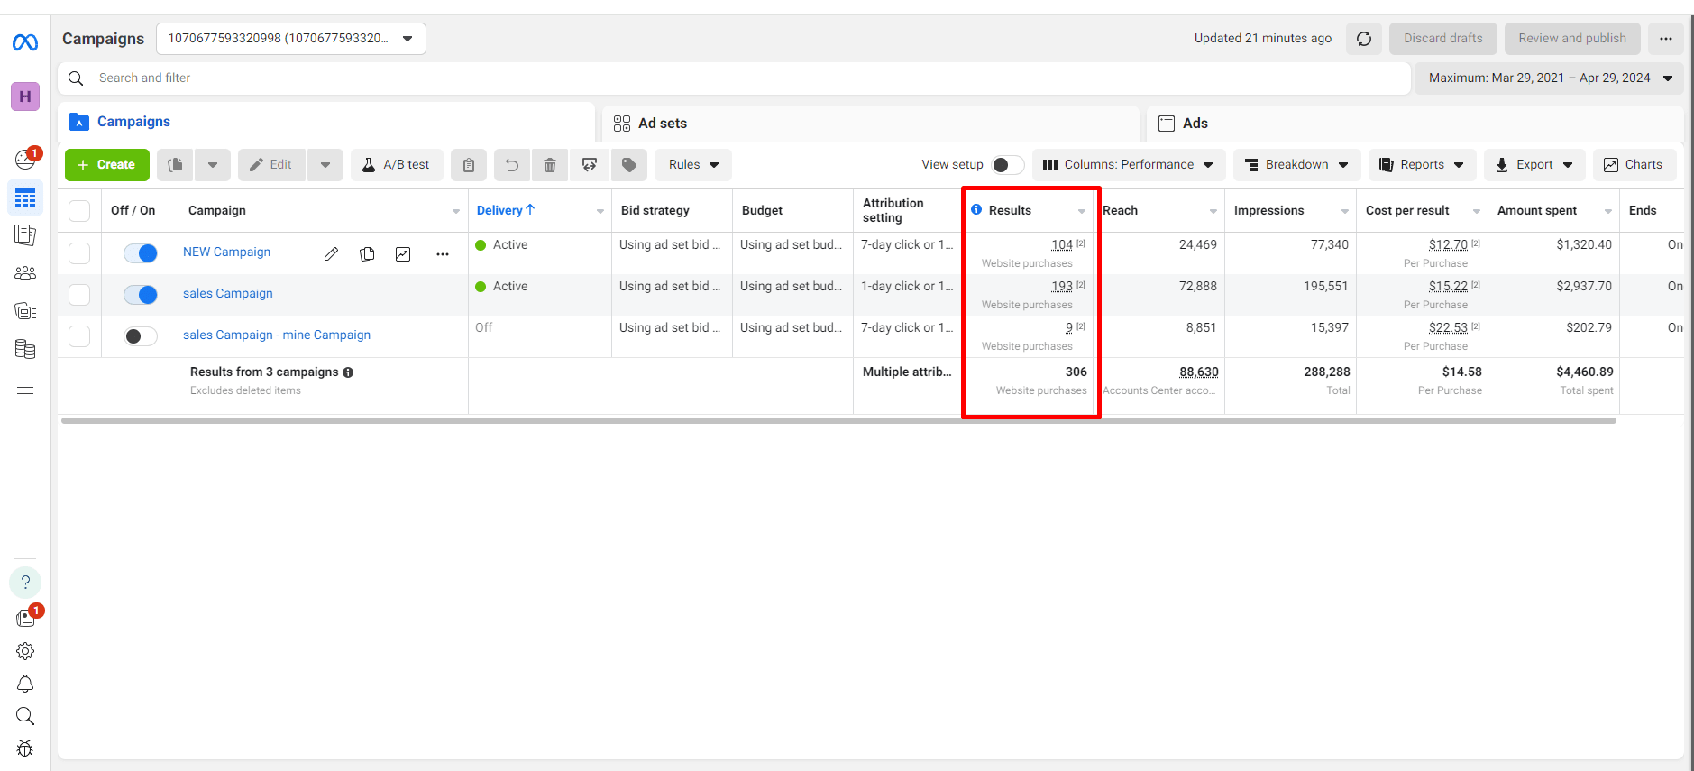The image size is (1694, 771).
Task: Open Settings gear in sidebar
Action: (25, 651)
